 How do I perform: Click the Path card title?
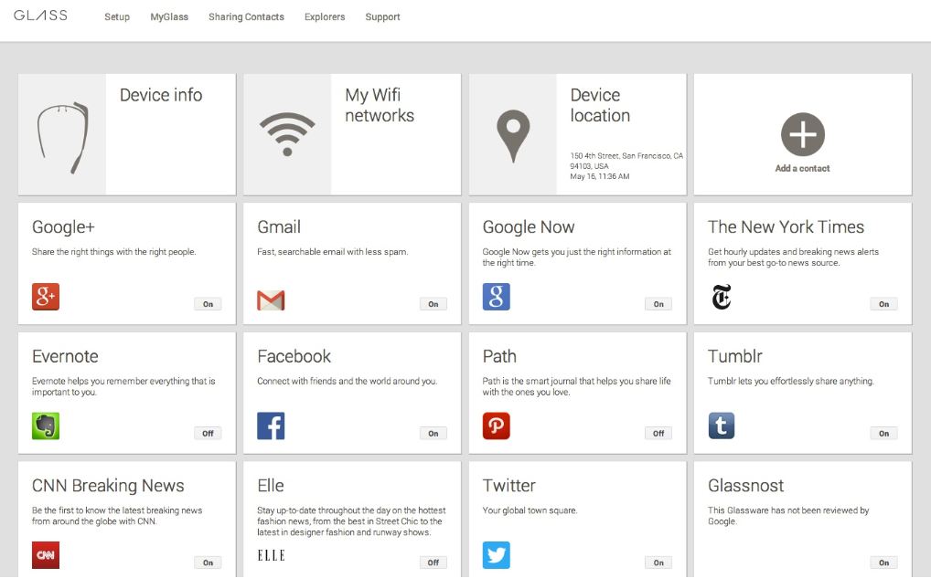[x=499, y=356]
